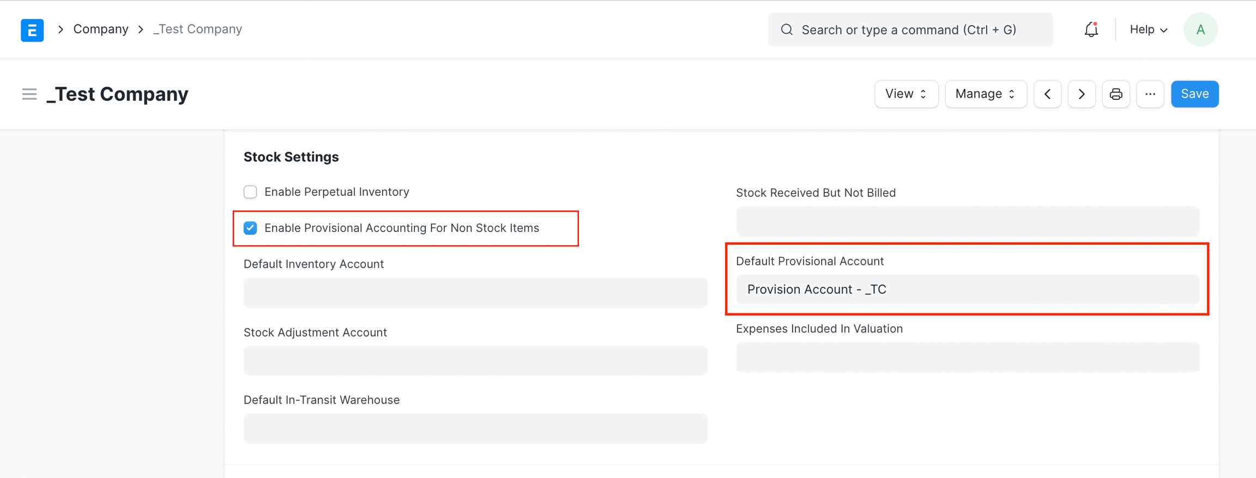Go to previous company record
This screenshot has height=478, width=1256.
(x=1047, y=94)
